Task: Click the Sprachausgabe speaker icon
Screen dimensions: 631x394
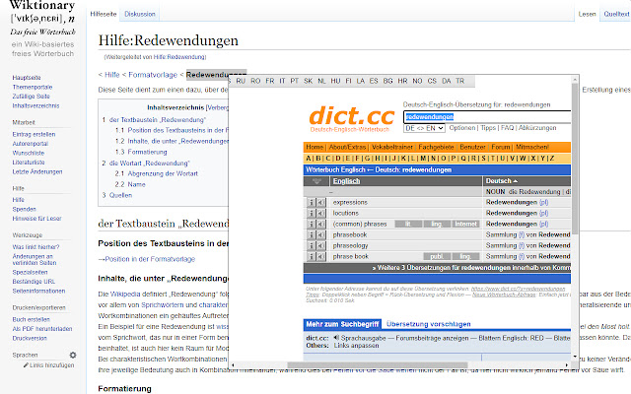Action: (x=336, y=338)
